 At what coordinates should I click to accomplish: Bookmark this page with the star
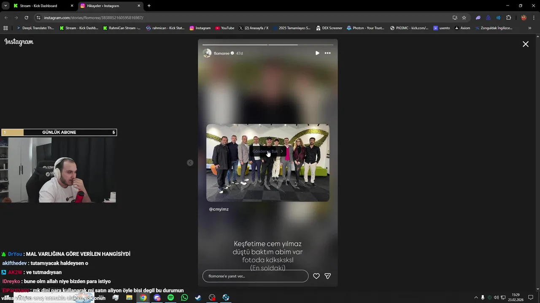(x=464, y=18)
